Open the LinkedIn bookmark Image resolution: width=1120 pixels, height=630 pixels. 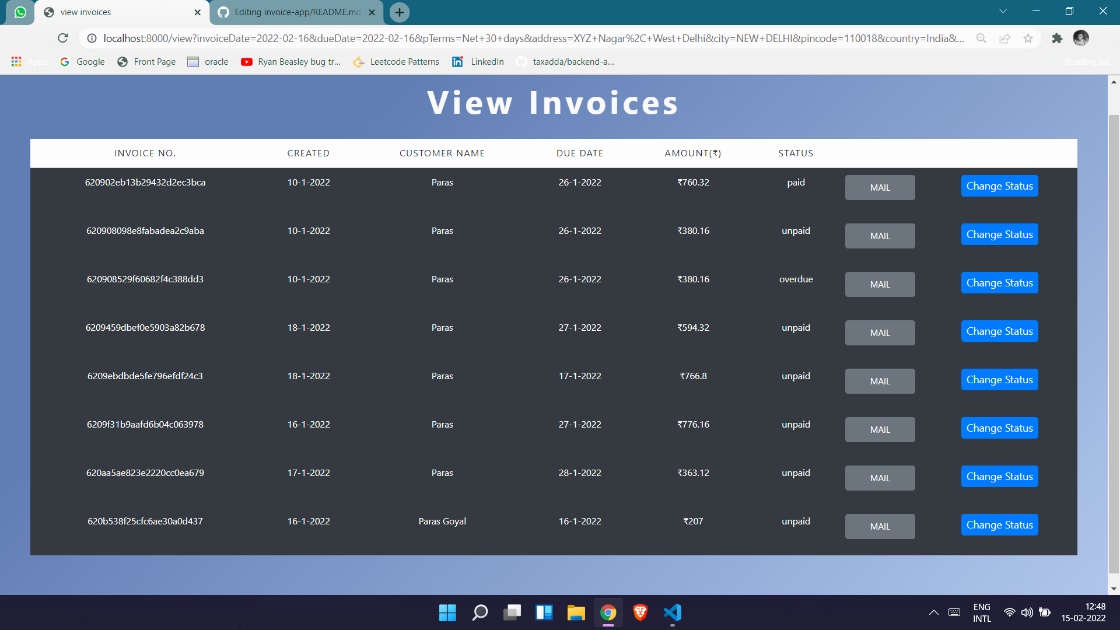tap(477, 61)
